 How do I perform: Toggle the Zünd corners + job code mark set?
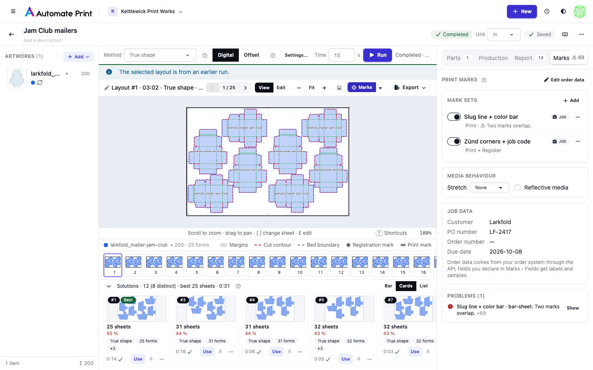click(x=454, y=141)
